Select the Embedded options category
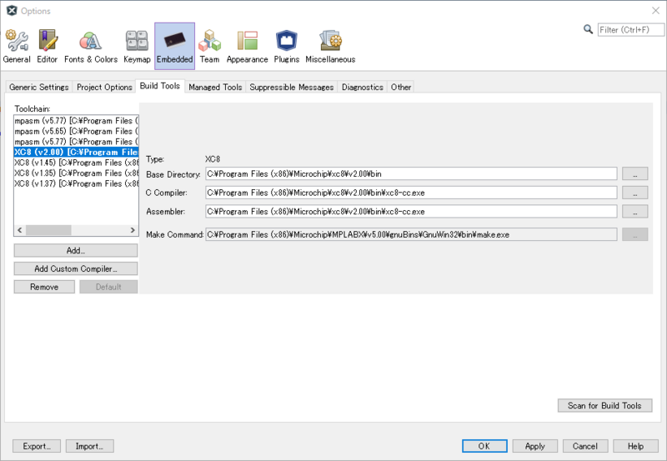Viewport: 667px width, 461px height. coord(175,46)
